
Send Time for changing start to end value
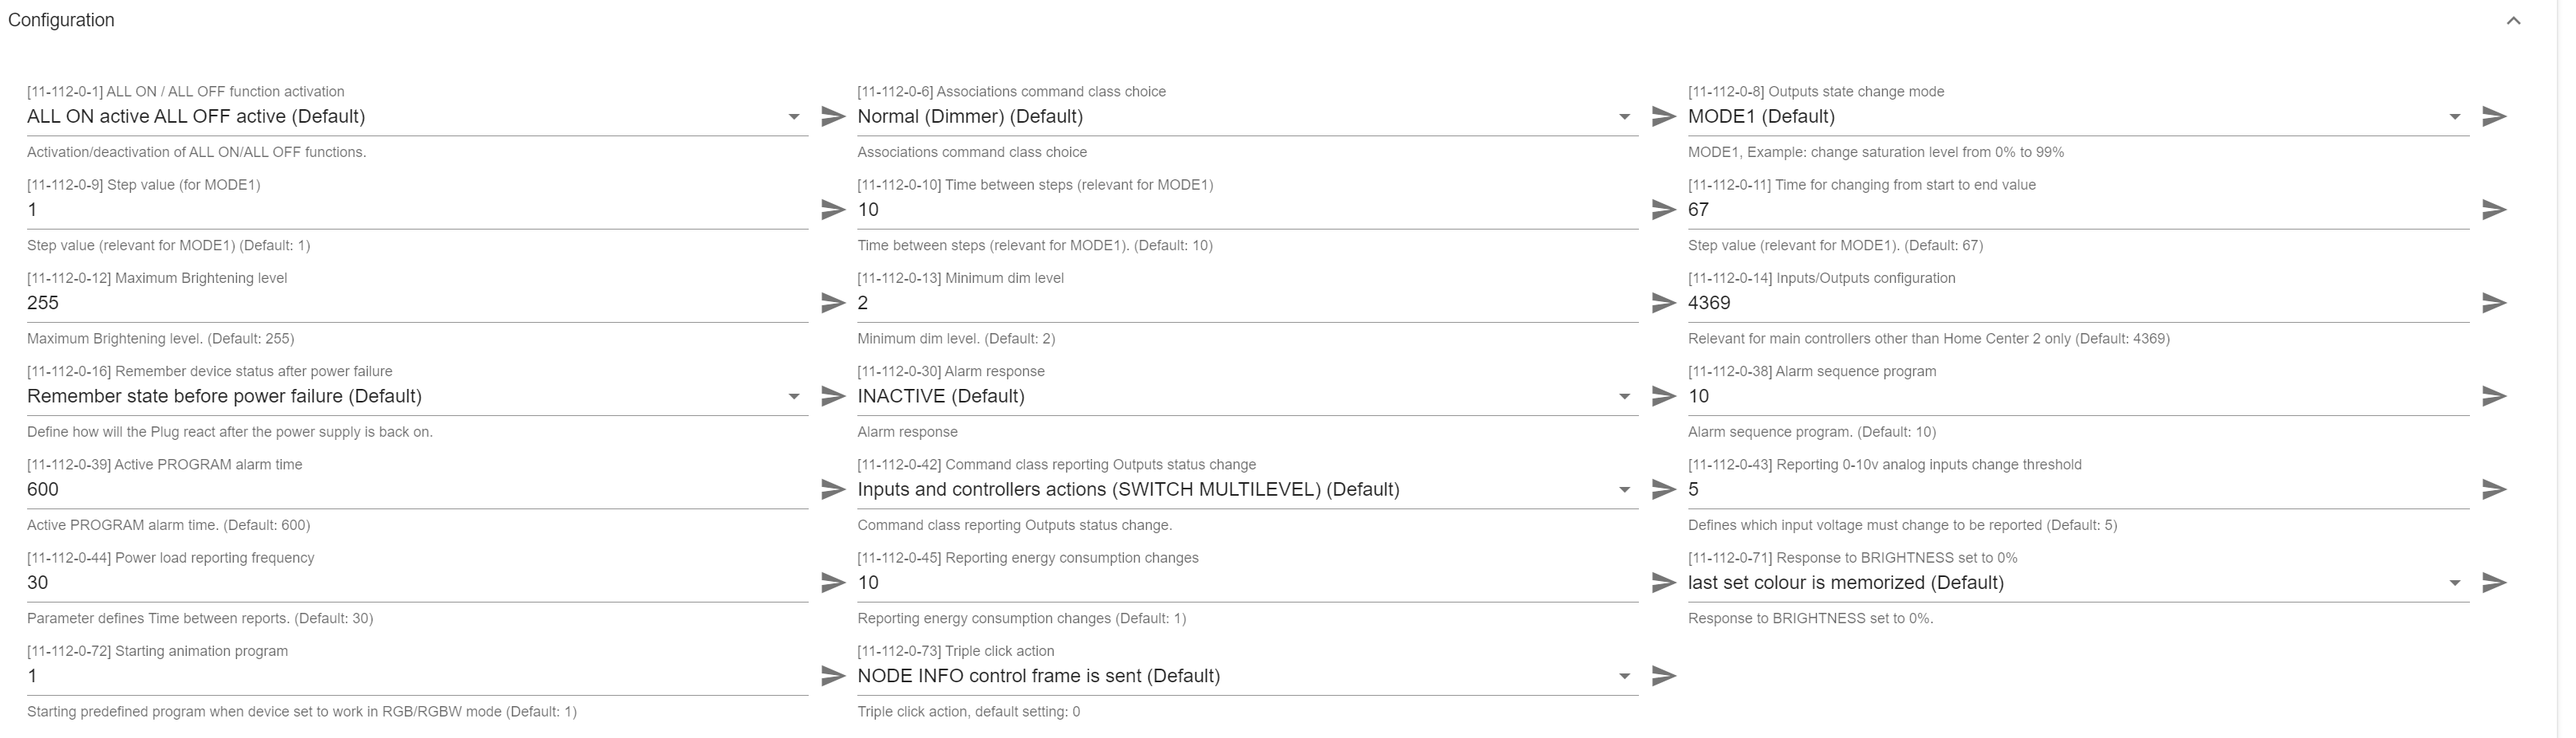coord(2494,210)
